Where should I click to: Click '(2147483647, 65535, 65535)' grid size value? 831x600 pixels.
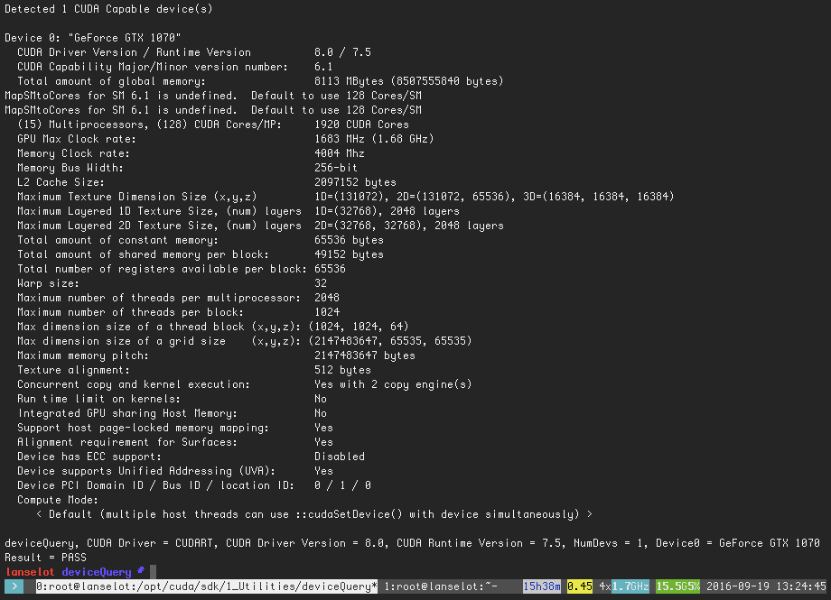390,340
